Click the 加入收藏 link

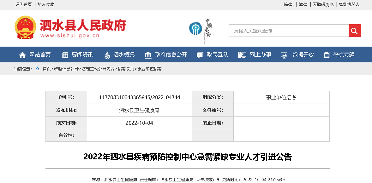tap(46, 4)
